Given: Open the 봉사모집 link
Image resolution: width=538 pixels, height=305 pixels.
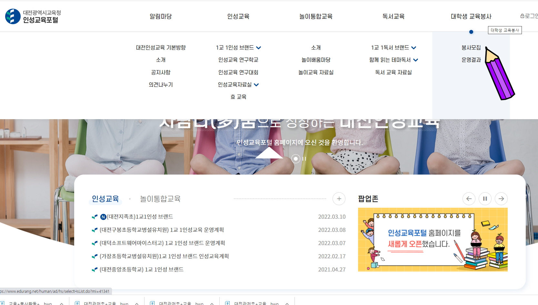Looking at the screenshot, I should point(471,48).
